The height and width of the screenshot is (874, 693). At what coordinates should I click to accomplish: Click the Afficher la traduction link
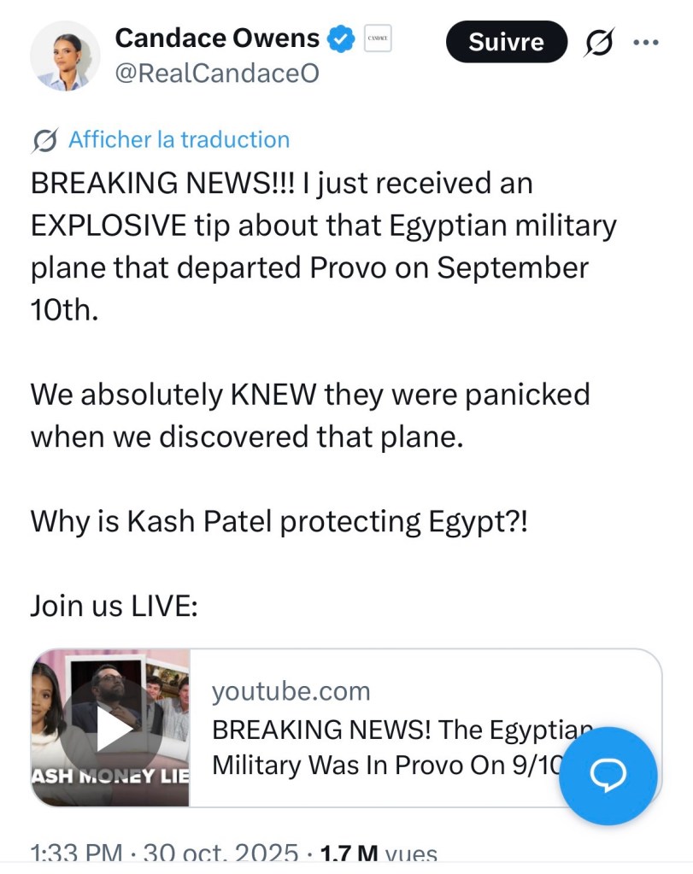(179, 140)
